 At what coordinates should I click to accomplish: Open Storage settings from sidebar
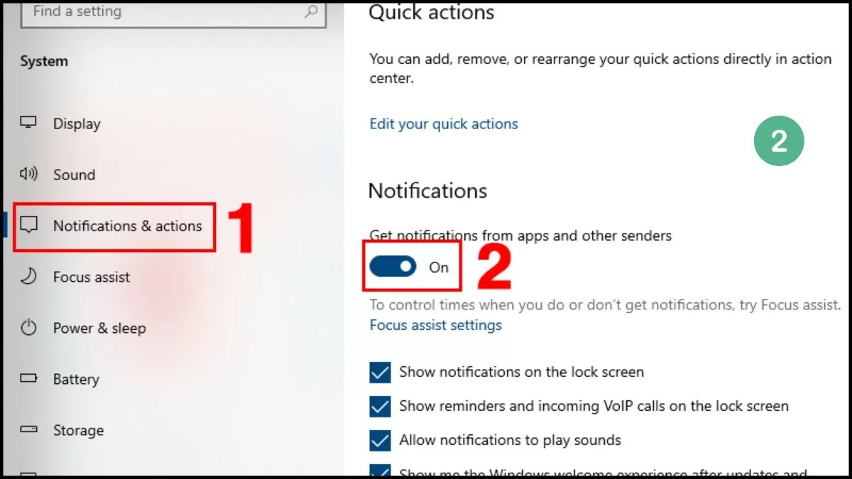coord(78,430)
